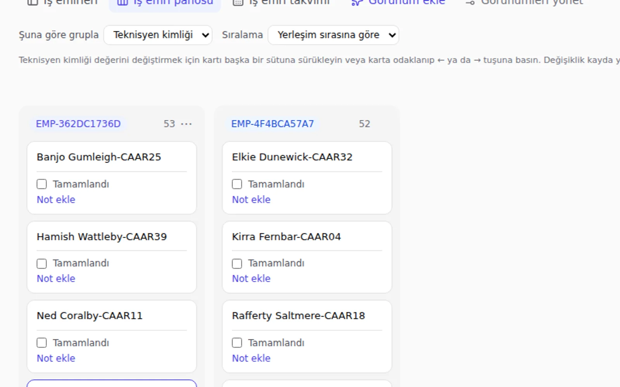This screenshot has height=387, width=620.
Task: Tick Tamamlandı on Ned Coralby-CAAR11 card
Action: tap(42, 343)
